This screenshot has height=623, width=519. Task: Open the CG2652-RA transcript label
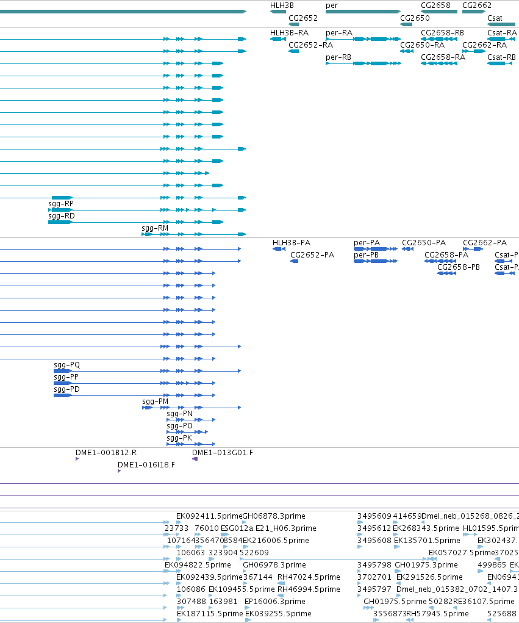(310, 45)
